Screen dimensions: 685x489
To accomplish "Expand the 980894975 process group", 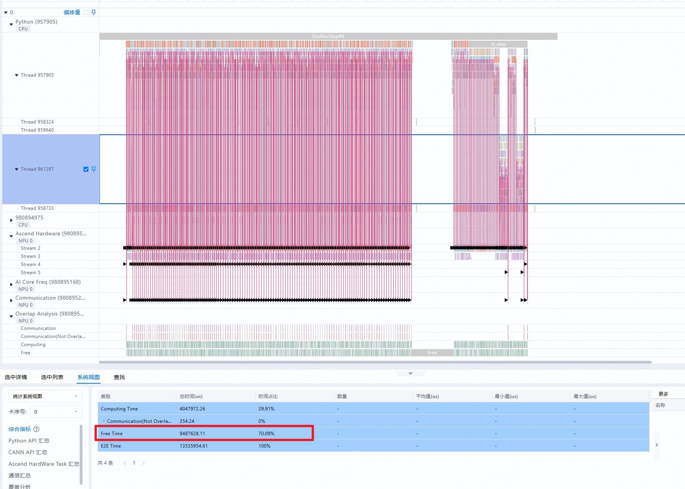I will pos(11,220).
